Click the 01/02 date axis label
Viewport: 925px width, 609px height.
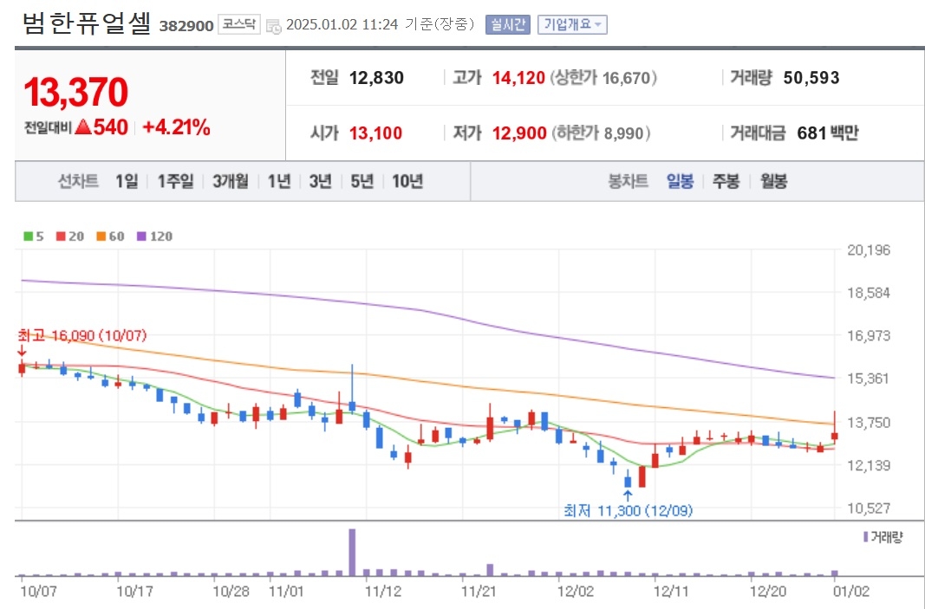point(850,592)
